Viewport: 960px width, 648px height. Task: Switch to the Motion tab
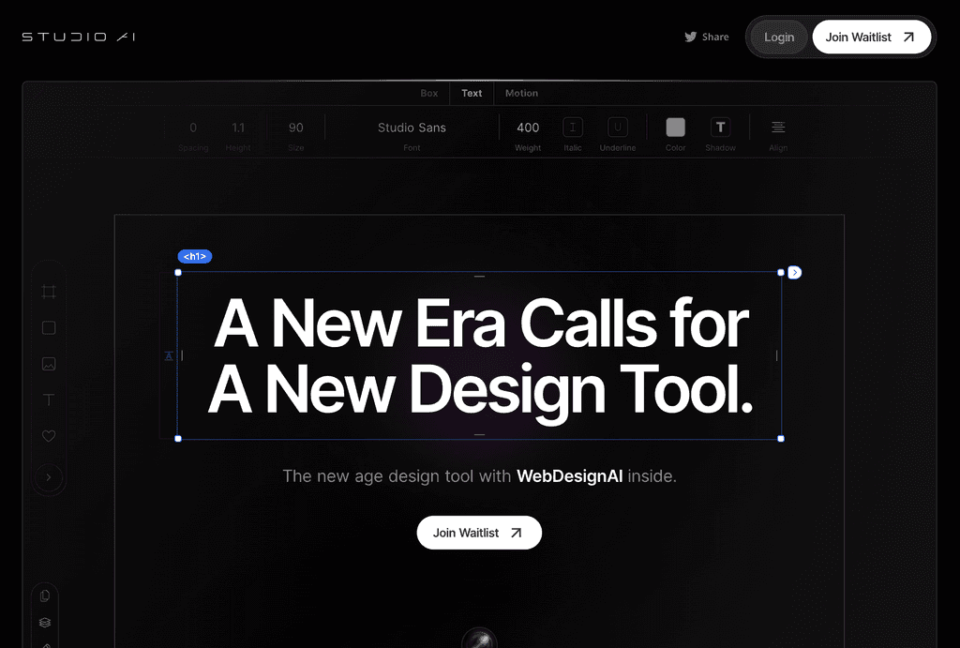pos(521,93)
